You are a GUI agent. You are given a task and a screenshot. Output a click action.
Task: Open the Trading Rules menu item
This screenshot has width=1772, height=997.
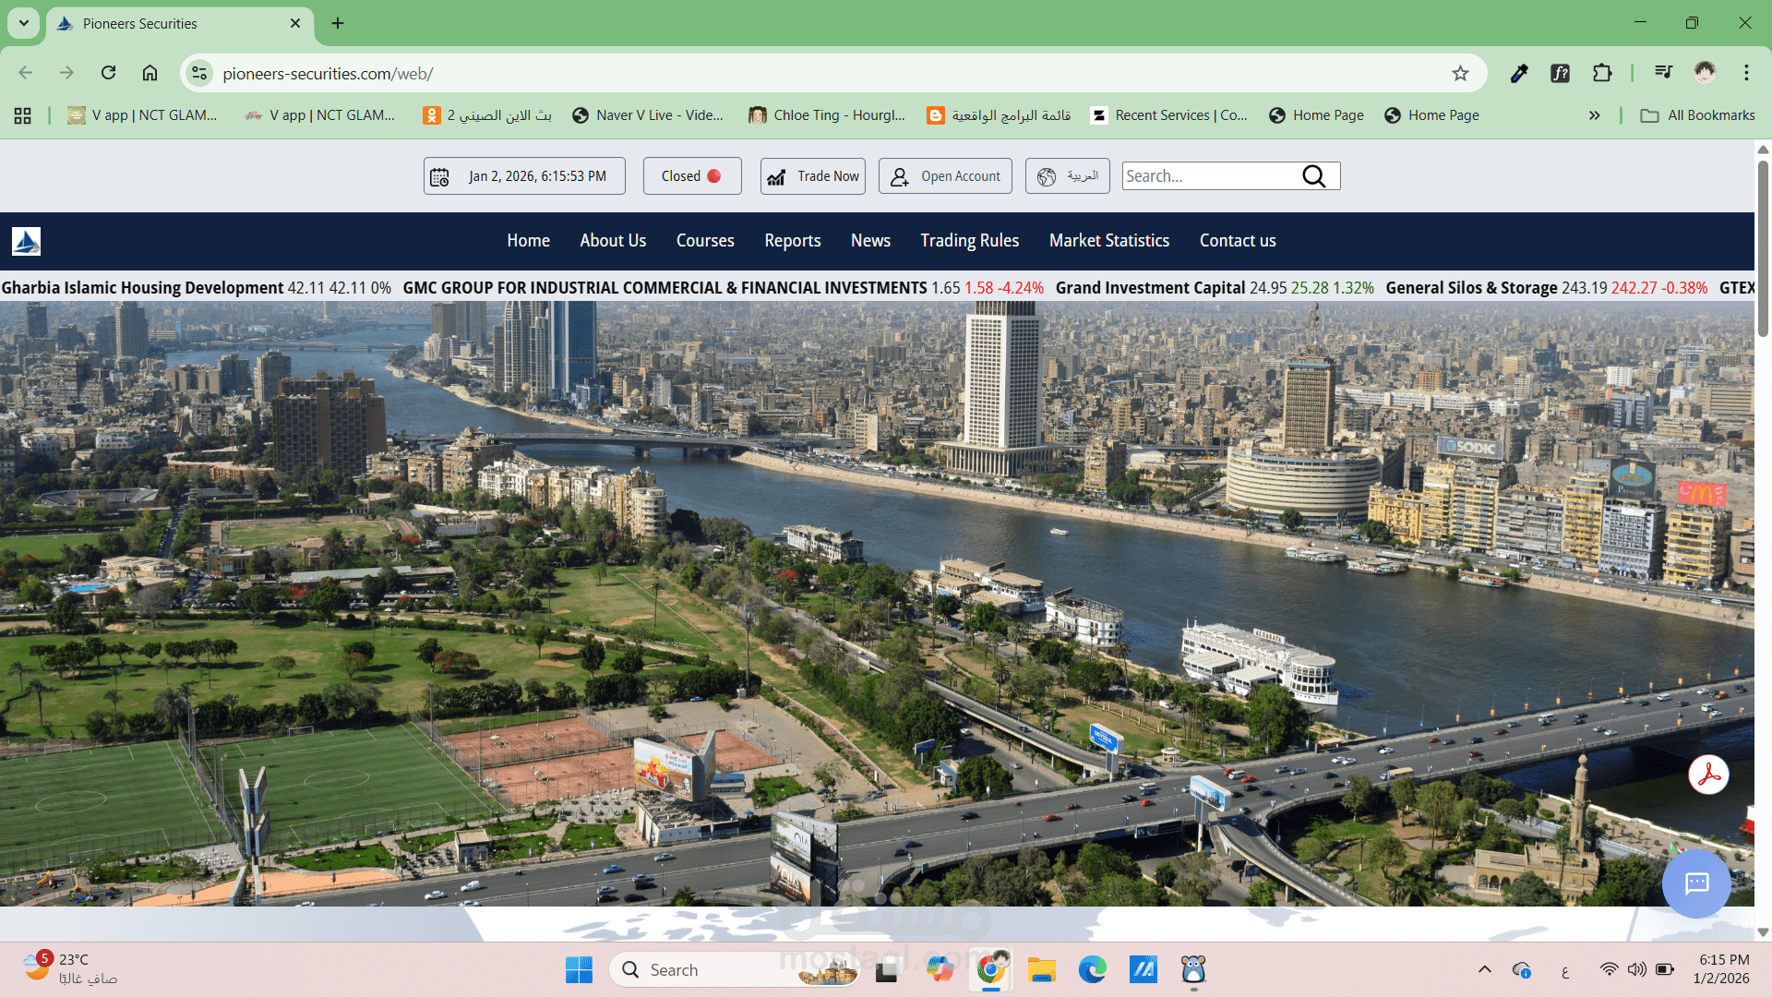point(969,241)
